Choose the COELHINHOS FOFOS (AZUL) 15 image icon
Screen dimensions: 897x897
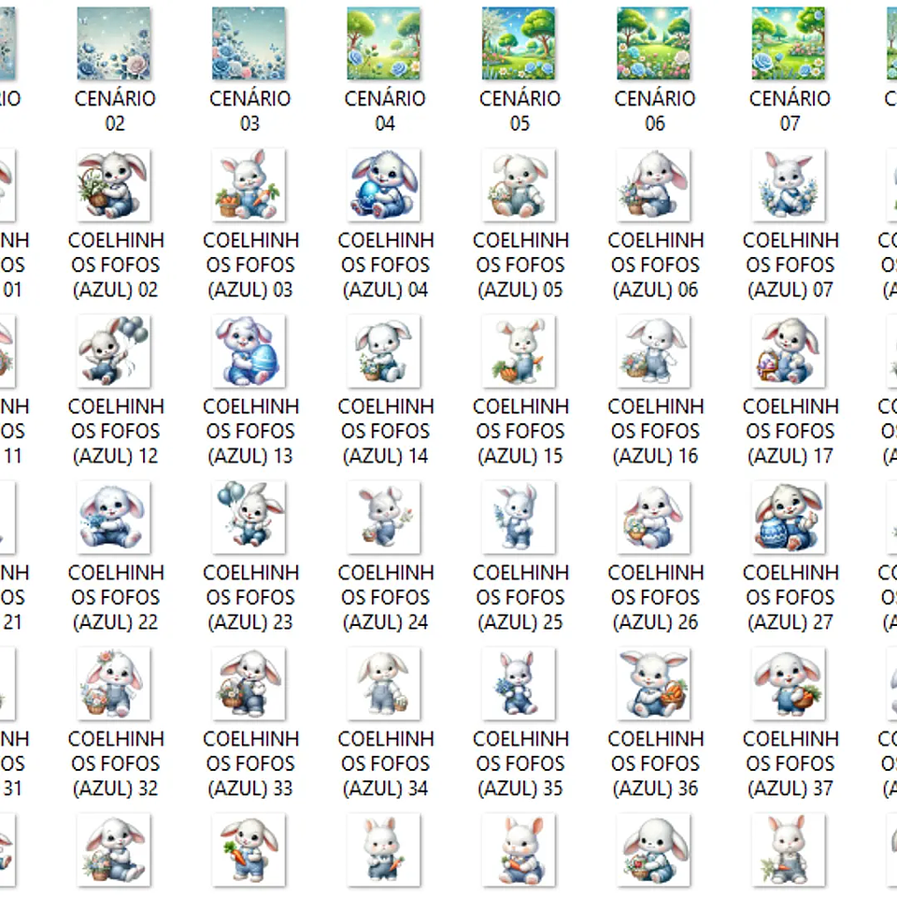(x=519, y=351)
